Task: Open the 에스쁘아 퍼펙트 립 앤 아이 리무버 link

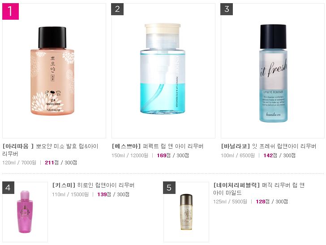Action: click(x=158, y=146)
